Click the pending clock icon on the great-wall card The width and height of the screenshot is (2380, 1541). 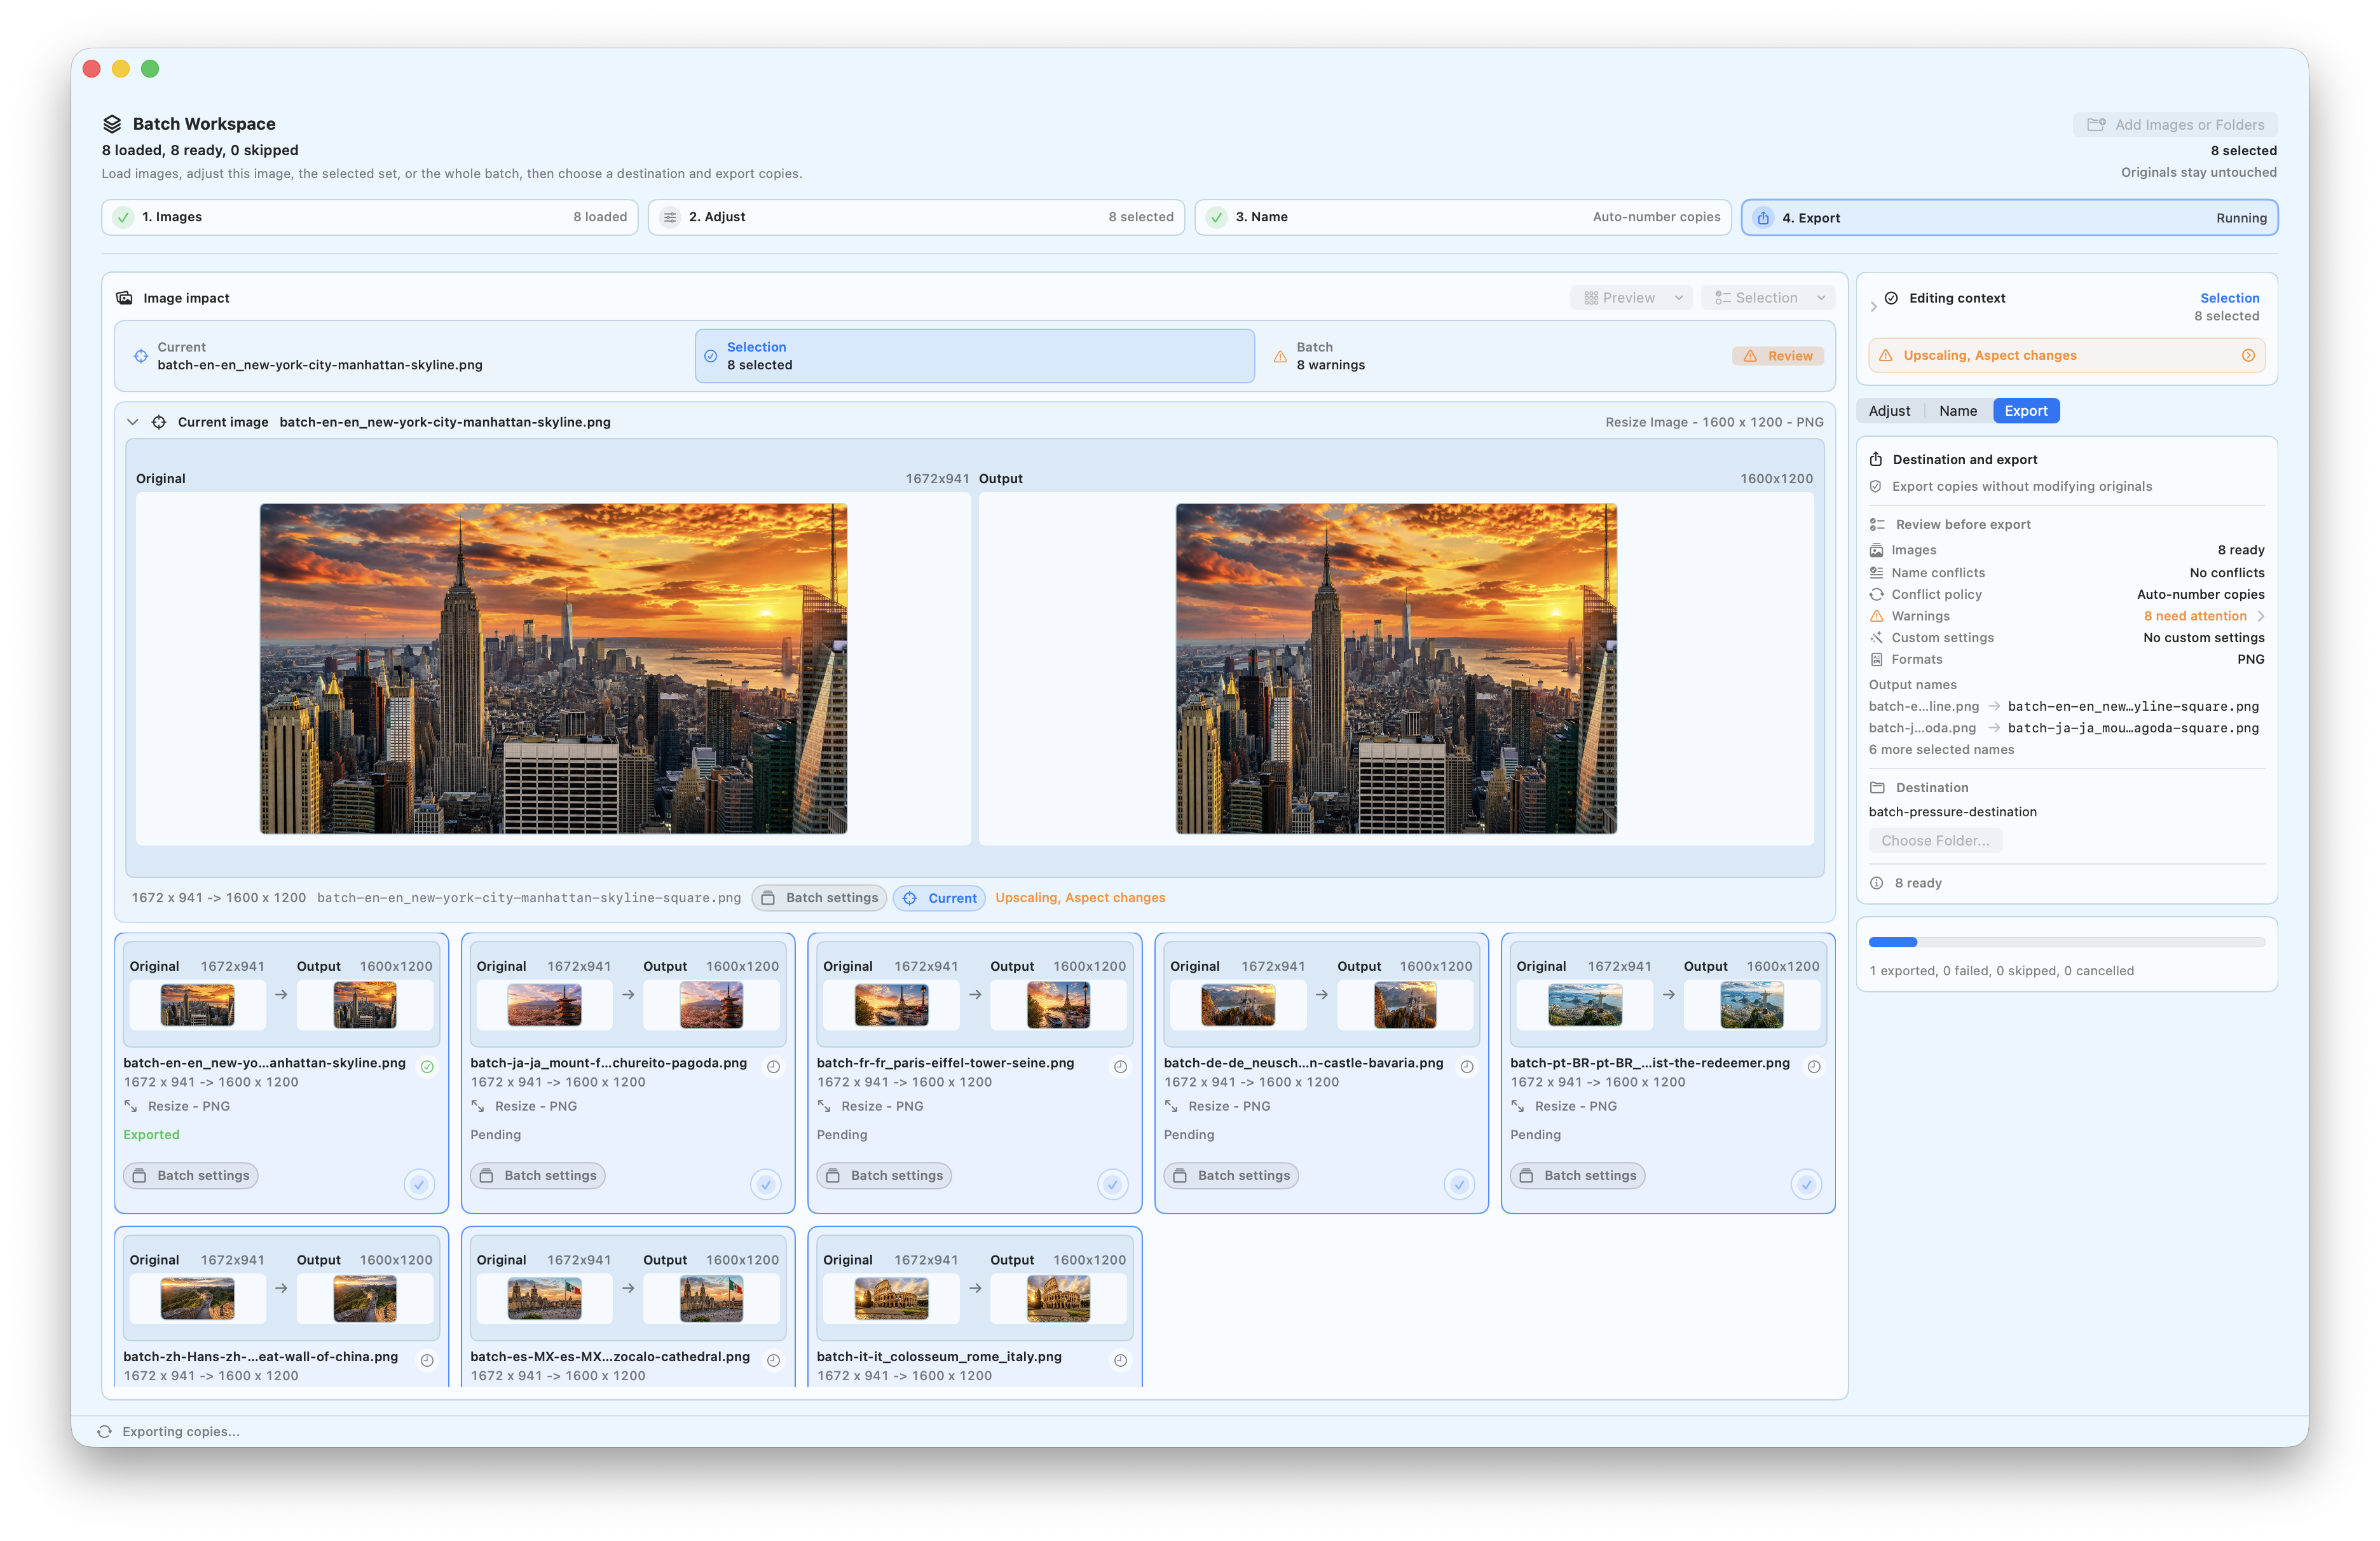click(427, 1360)
